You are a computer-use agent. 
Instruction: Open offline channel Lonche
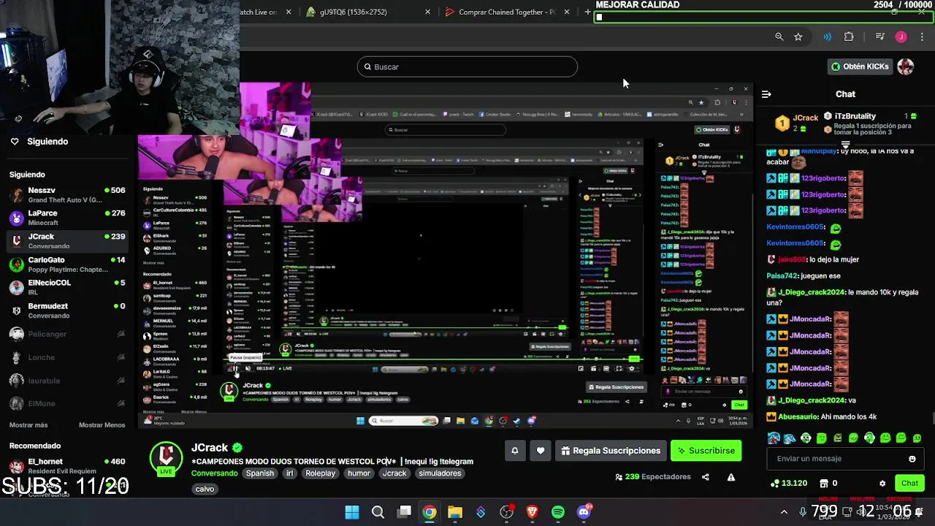tap(67, 357)
